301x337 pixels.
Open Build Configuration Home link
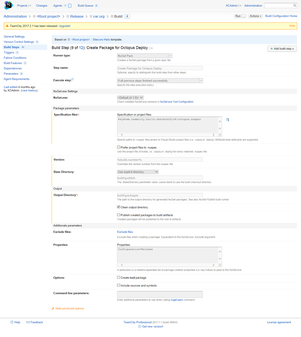[281, 16]
